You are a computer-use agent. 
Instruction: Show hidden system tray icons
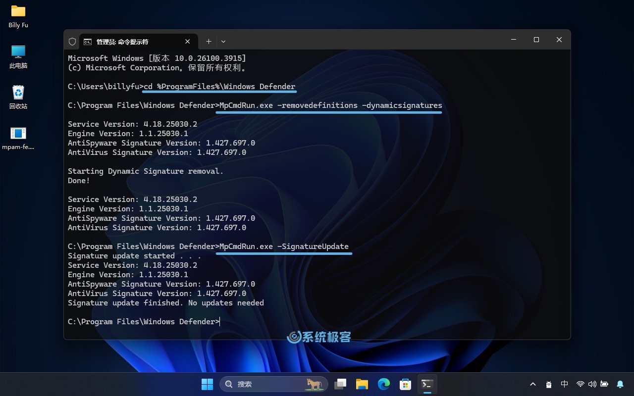(533, 384)
